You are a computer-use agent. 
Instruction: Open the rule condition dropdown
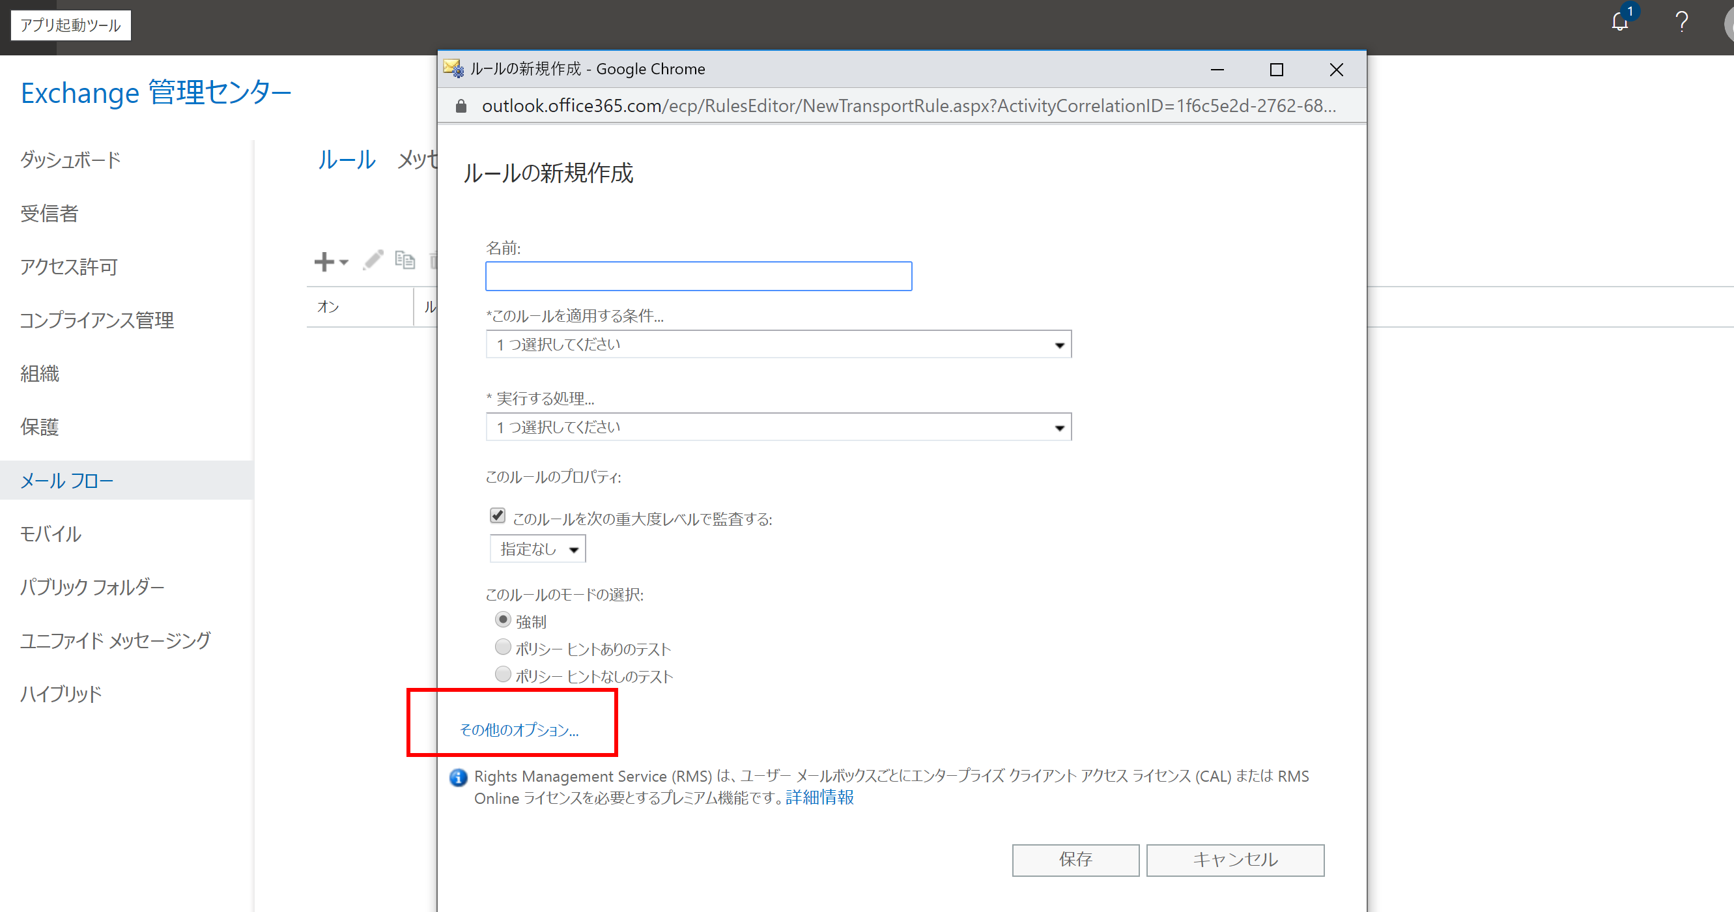pyautogui.click(x=778, y=345)
